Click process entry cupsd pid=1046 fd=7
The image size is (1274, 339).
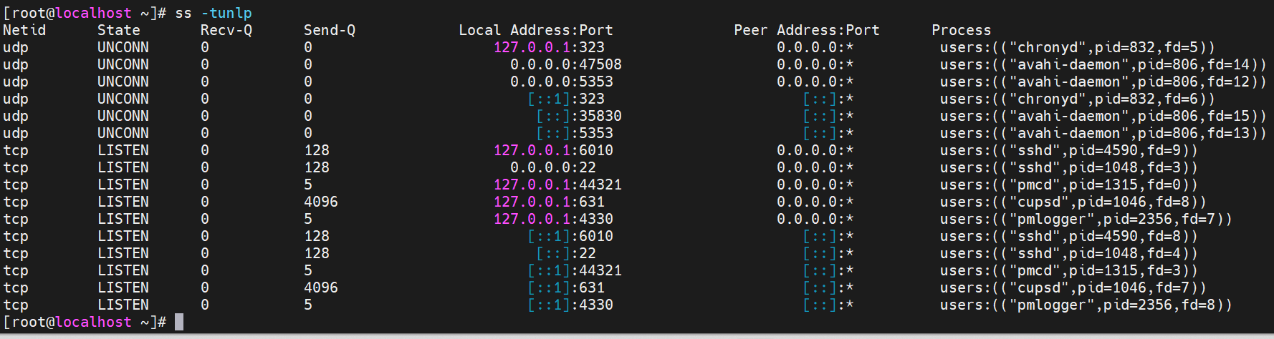(x=1073, y=288)
